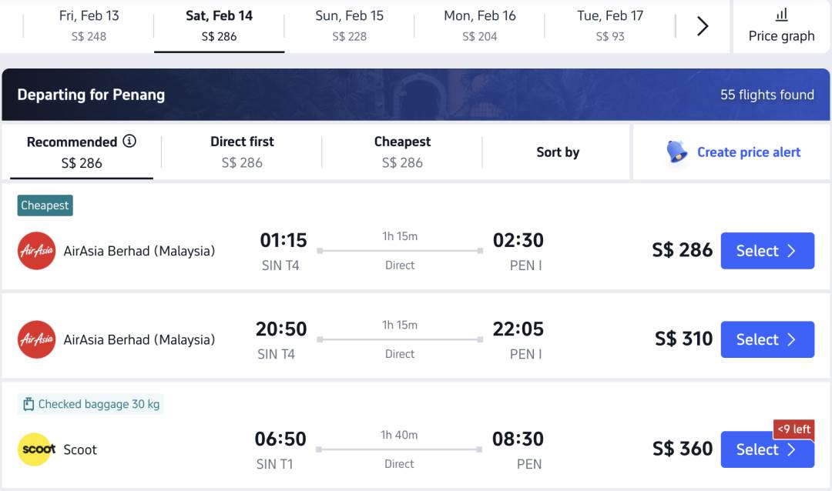The height and width of the screenshot is (491, 832).
Task: Open the Create price alert link
Action: tap(748, 152)
